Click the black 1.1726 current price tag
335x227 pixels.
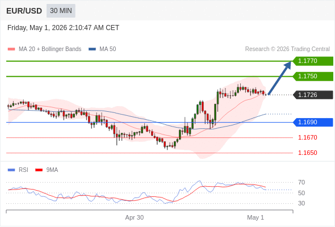click(313, 95)
